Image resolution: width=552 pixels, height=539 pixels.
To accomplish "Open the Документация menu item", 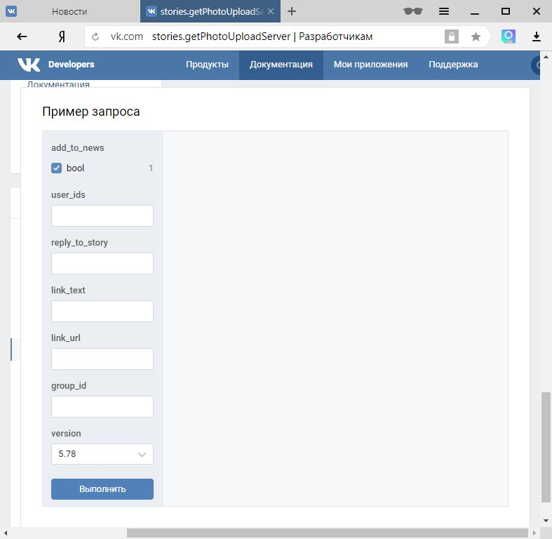I will [x=281, y=65].
